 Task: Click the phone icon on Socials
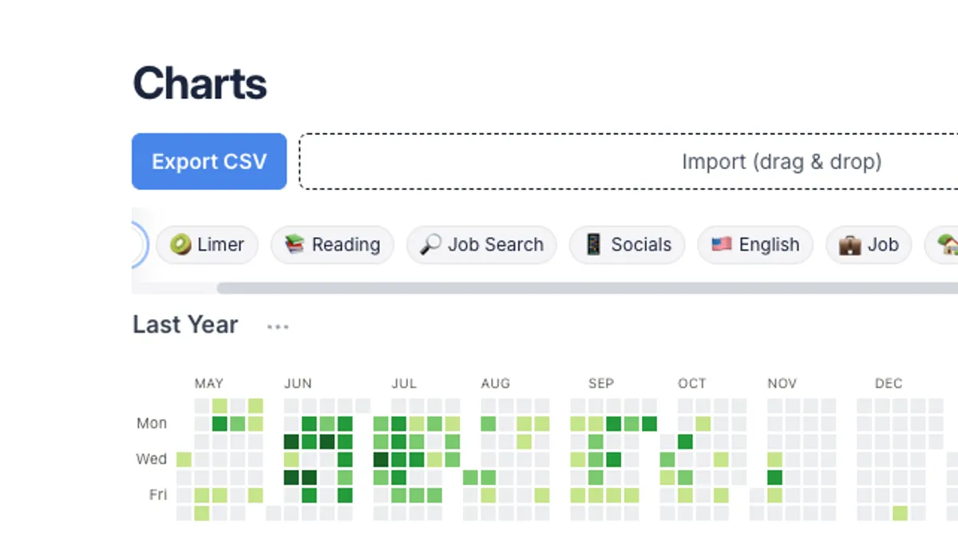tap(593, 245)
